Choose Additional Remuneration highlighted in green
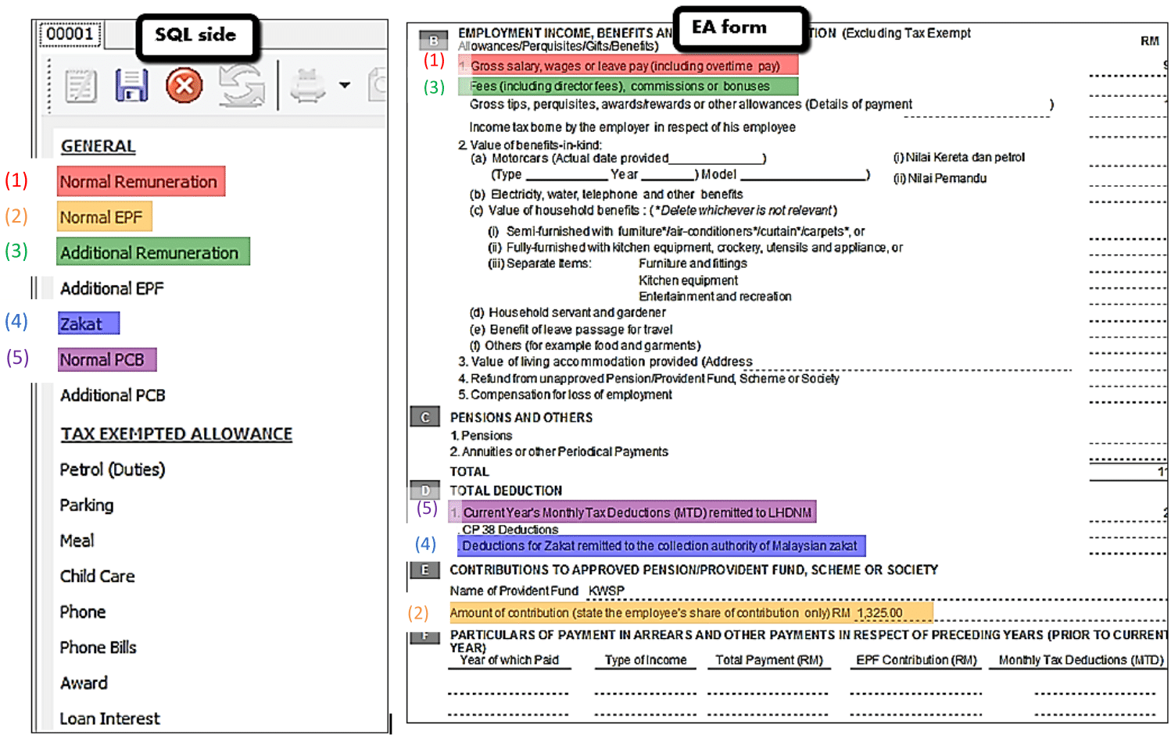Viewport: 1171px width, 735px height. click(152, 252)
